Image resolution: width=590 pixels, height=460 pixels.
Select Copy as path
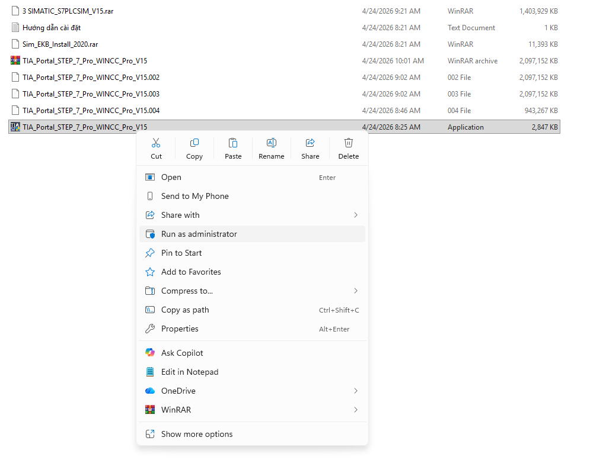[185, 310]
